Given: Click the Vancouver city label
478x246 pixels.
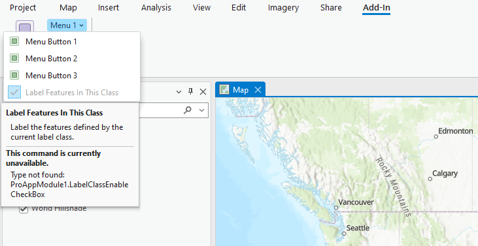Looking at the screenshot, I should click(x=356, y=202).
